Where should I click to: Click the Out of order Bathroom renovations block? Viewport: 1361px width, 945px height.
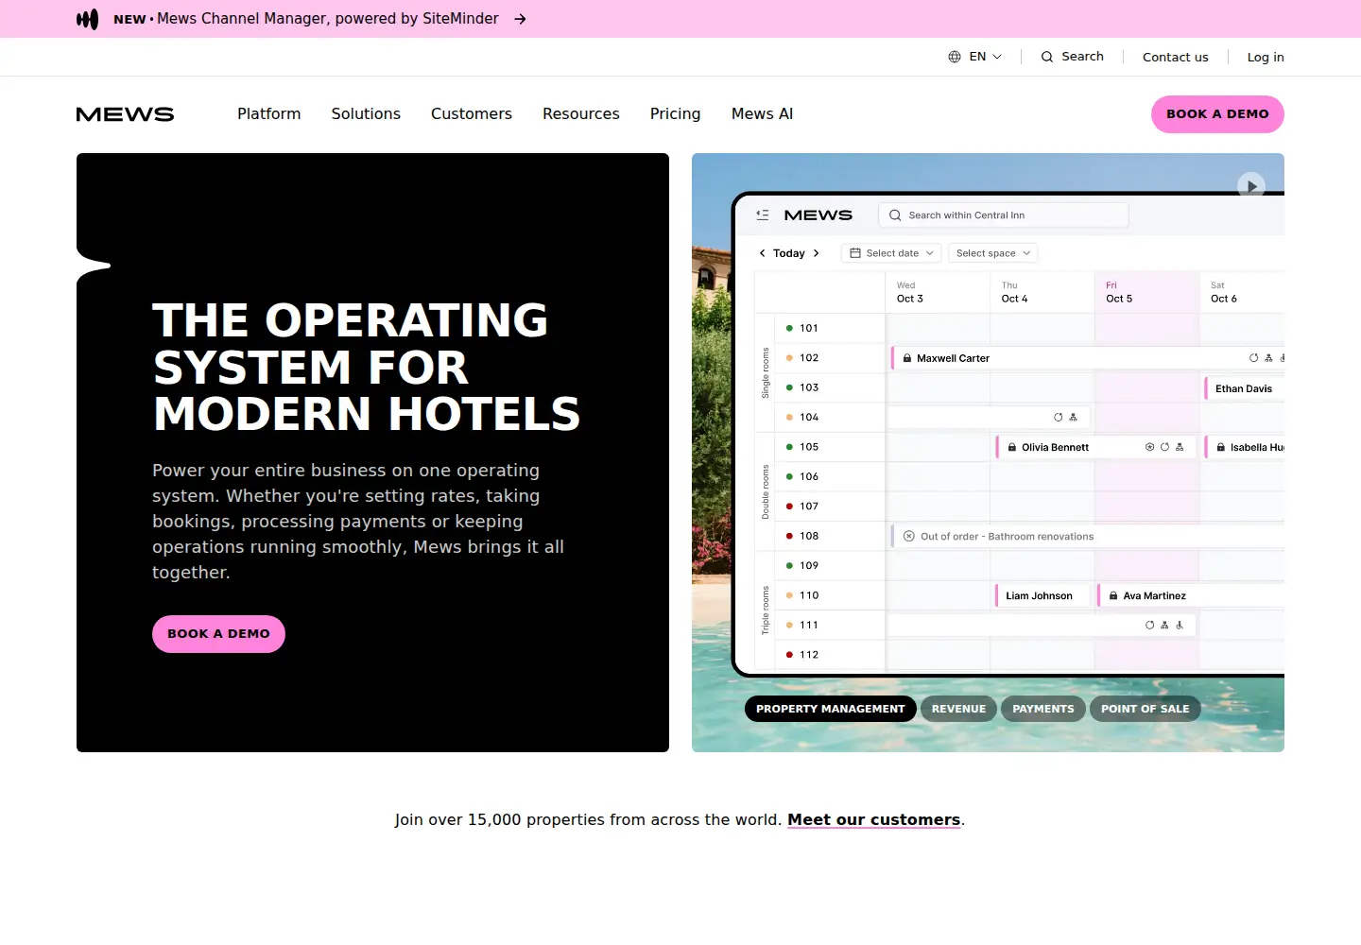pos(1087,536)
